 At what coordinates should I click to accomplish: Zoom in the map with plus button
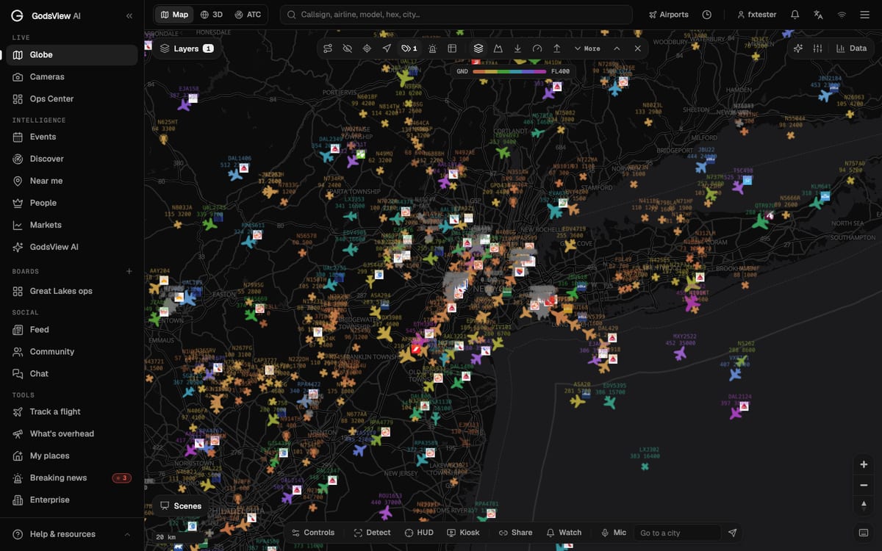[x=864, y=464]
